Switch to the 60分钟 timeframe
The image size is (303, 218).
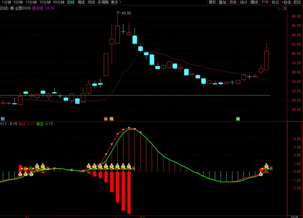[59, 2]
